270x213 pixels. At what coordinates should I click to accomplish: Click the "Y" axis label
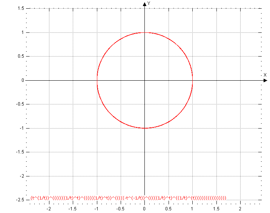pyautogui.click(x=149, y=3)
